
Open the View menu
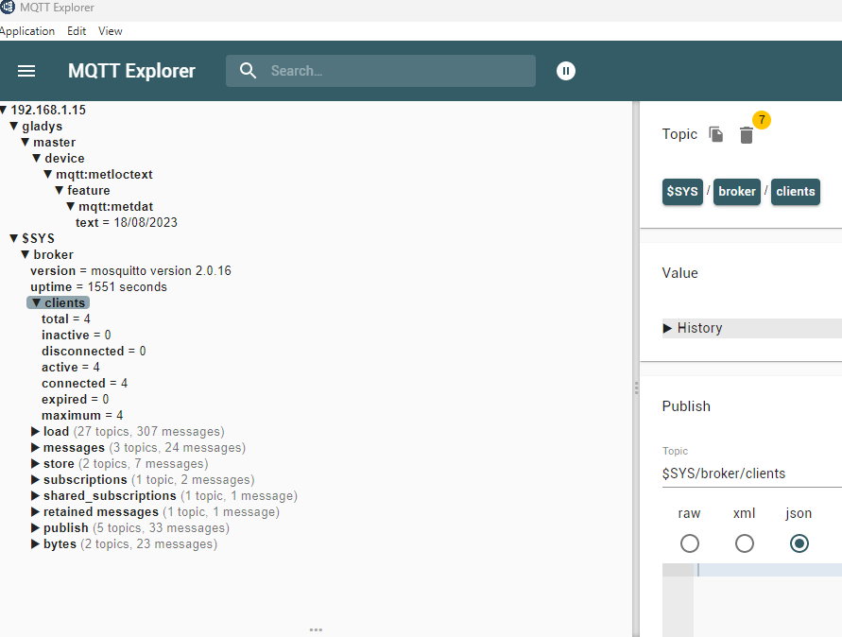111,31
